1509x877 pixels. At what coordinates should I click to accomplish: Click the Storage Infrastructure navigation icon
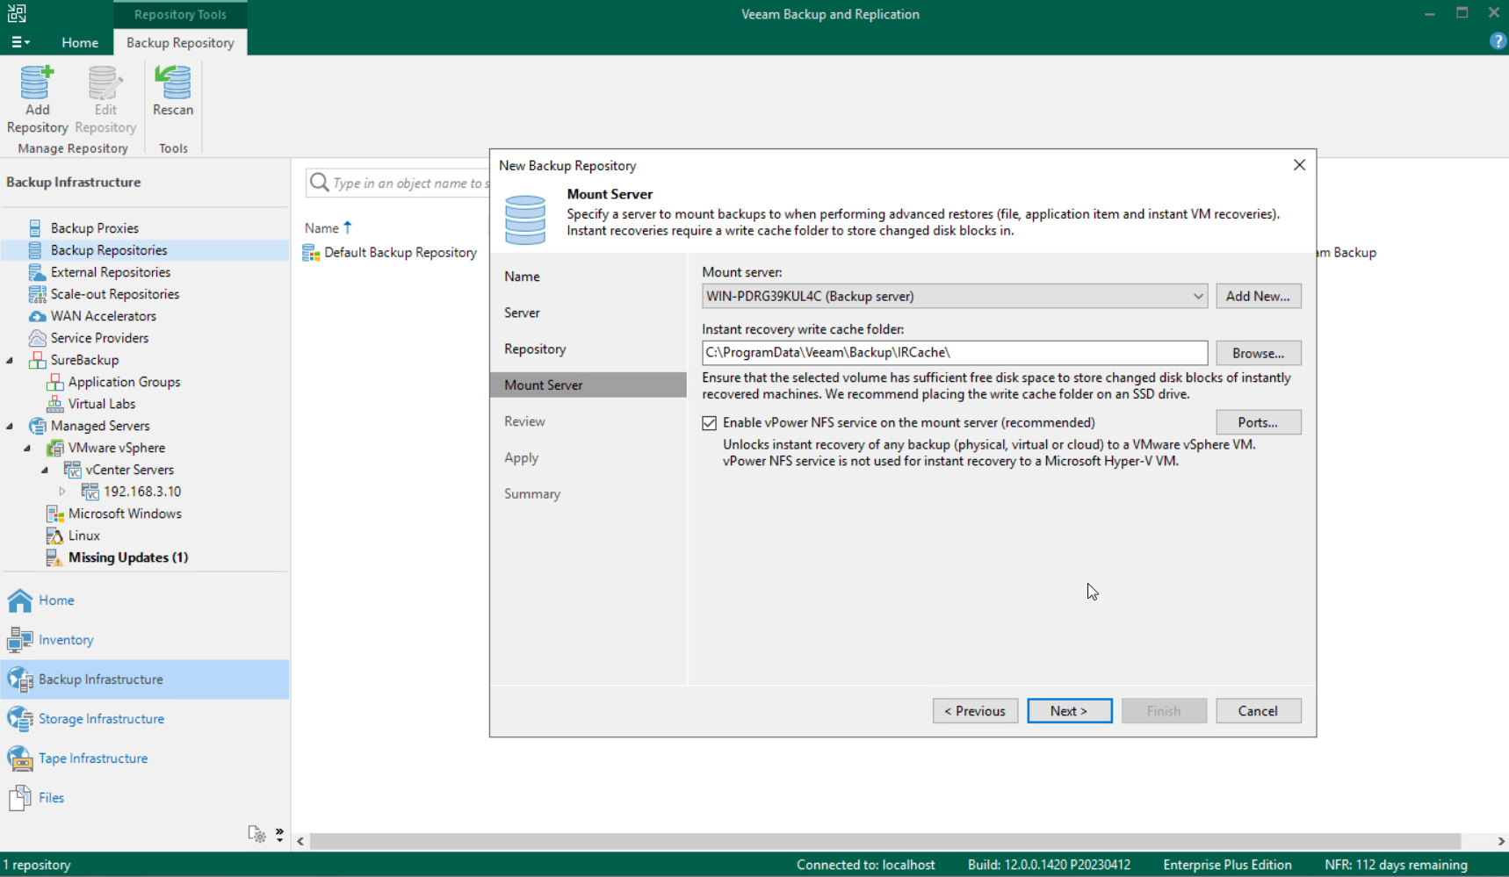click(x=20, y=719)
